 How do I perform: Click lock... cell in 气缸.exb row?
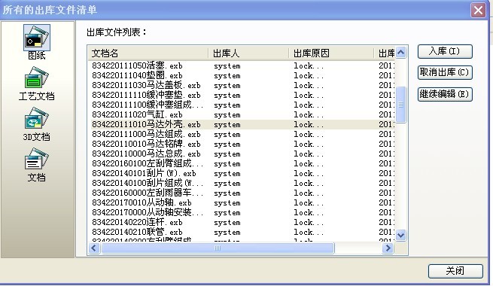tap(309, 114)
